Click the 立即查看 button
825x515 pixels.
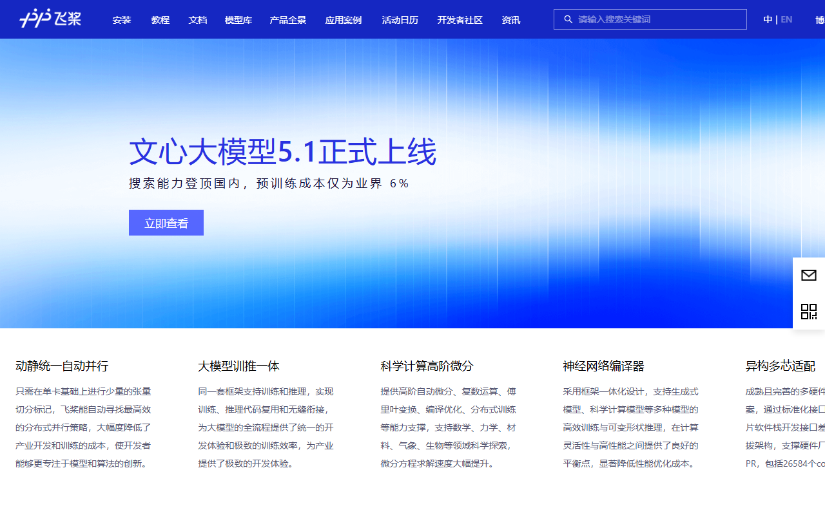166,223
